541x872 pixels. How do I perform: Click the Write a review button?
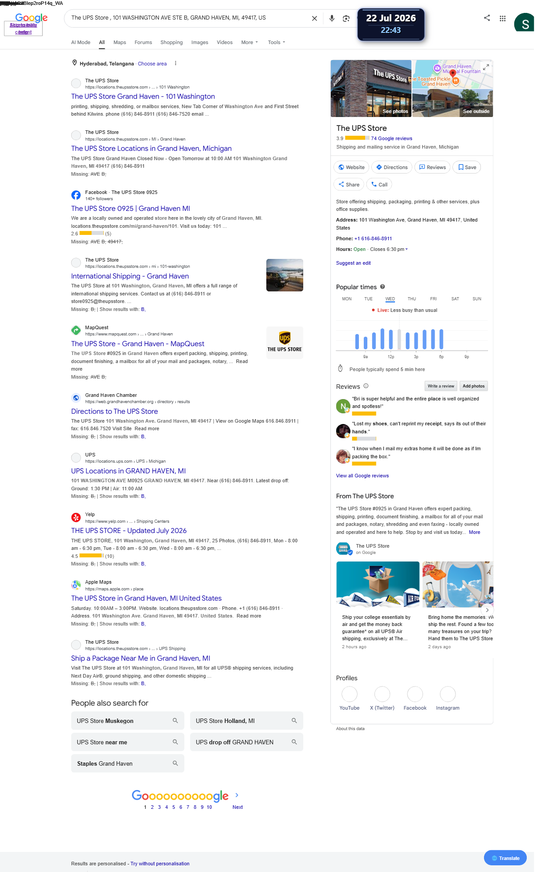click(x=441, y=386)
